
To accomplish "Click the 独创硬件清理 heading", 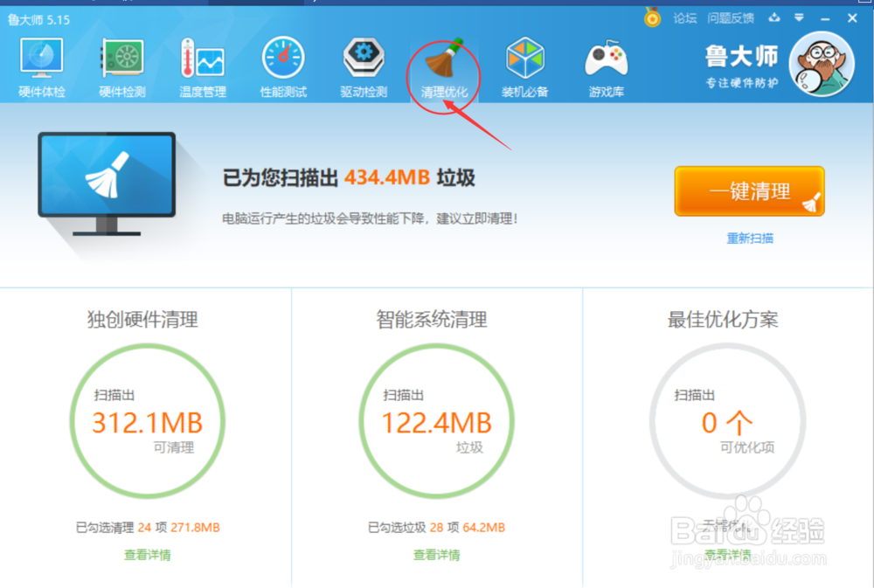I will [142, 320].
